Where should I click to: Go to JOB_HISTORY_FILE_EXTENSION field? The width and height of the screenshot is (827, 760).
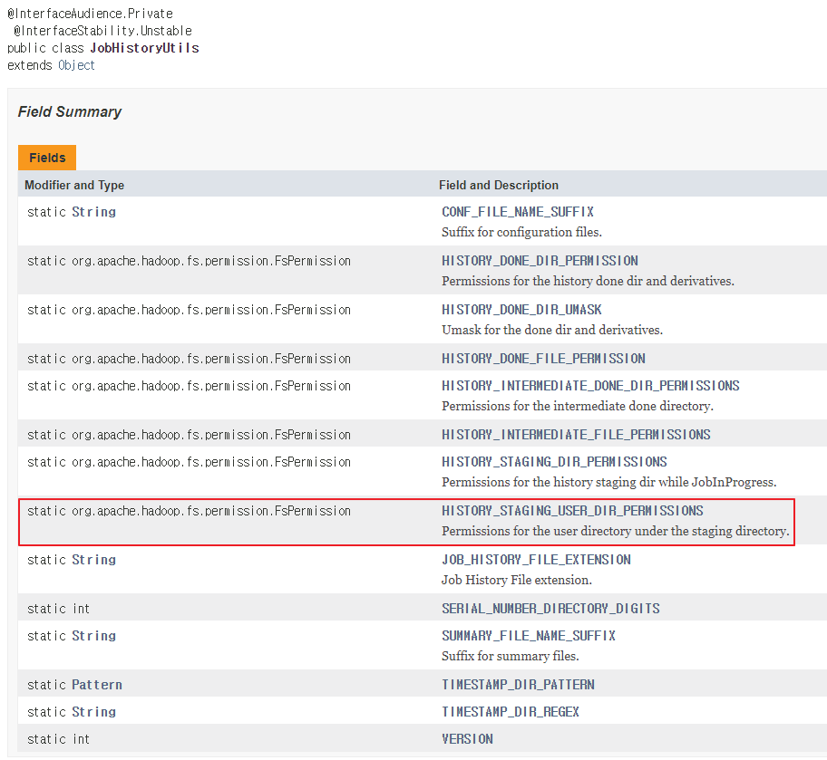pos(536,560)
